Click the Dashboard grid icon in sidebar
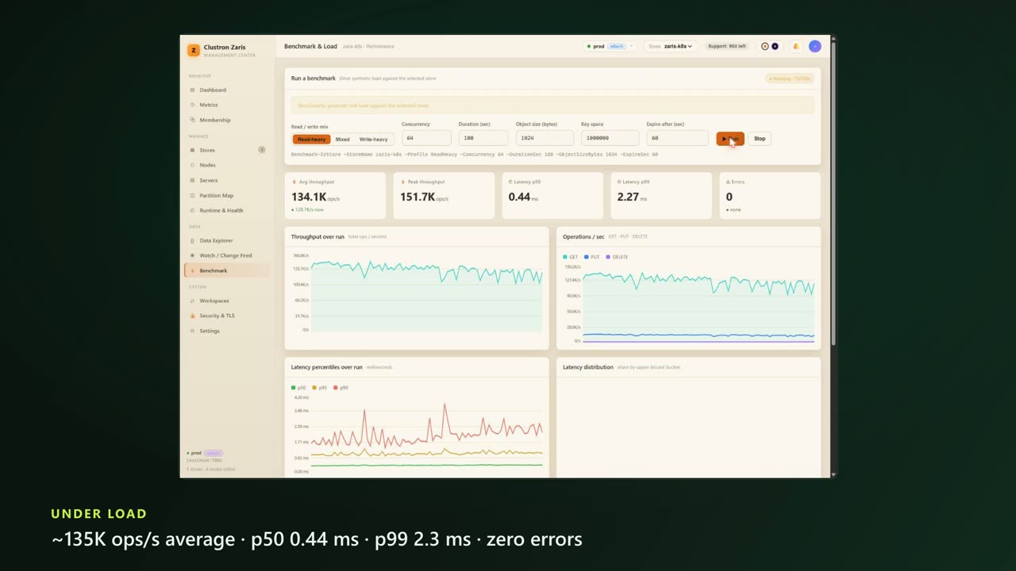The width and height of the screenshot is (1016, 571). click(x=192, y=90)
